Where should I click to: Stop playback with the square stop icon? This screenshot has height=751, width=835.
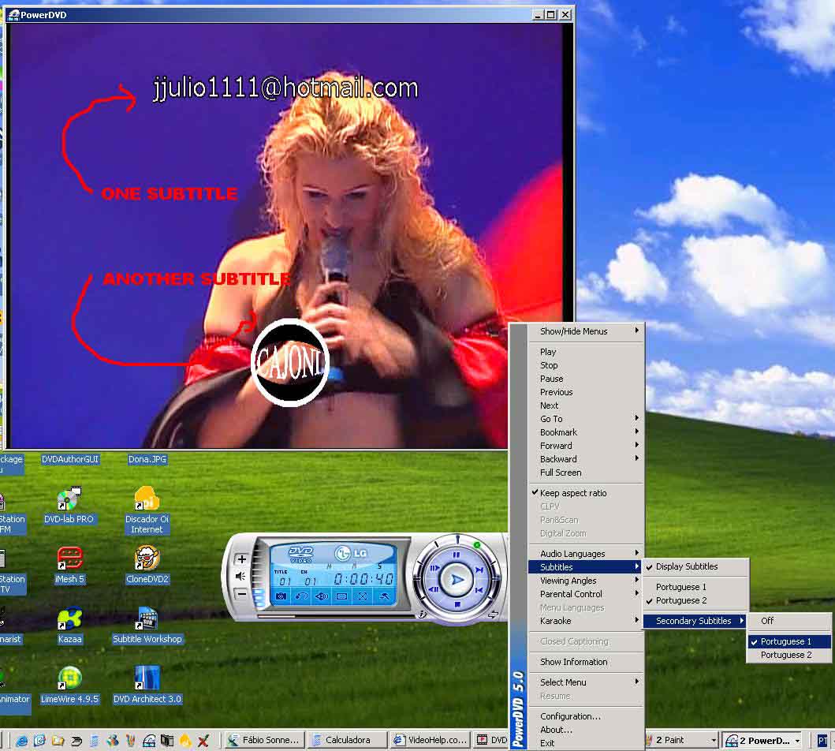point(457,604)
